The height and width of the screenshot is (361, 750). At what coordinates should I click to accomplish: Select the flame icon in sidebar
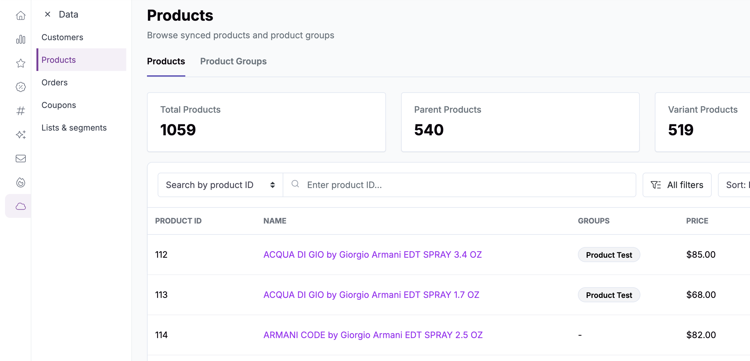click(x=21, y=182)
